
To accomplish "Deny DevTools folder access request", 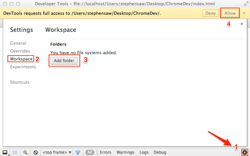I will pyautogui.click(x=211, y=13).
